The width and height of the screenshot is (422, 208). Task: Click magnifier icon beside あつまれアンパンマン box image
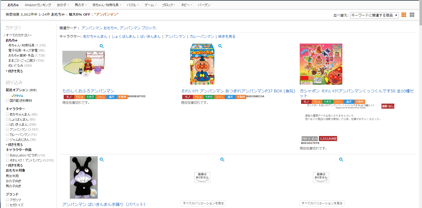(220, 46)
